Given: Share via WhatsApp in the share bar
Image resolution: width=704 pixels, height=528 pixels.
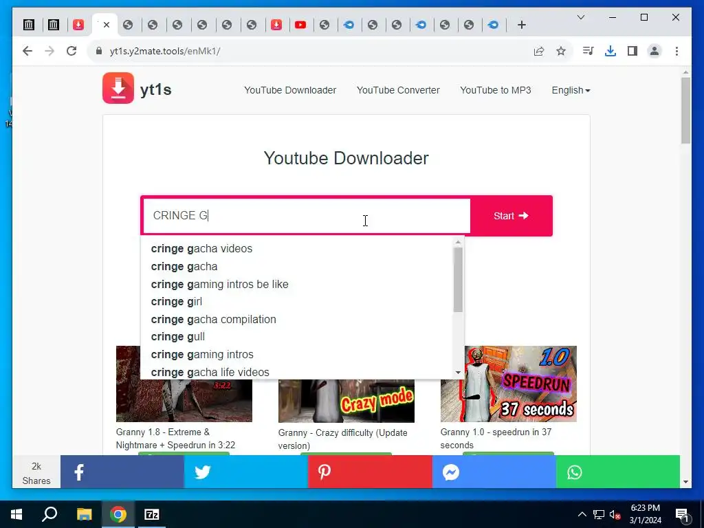Looking at the screenshot, I should click(x=618, y=472).
